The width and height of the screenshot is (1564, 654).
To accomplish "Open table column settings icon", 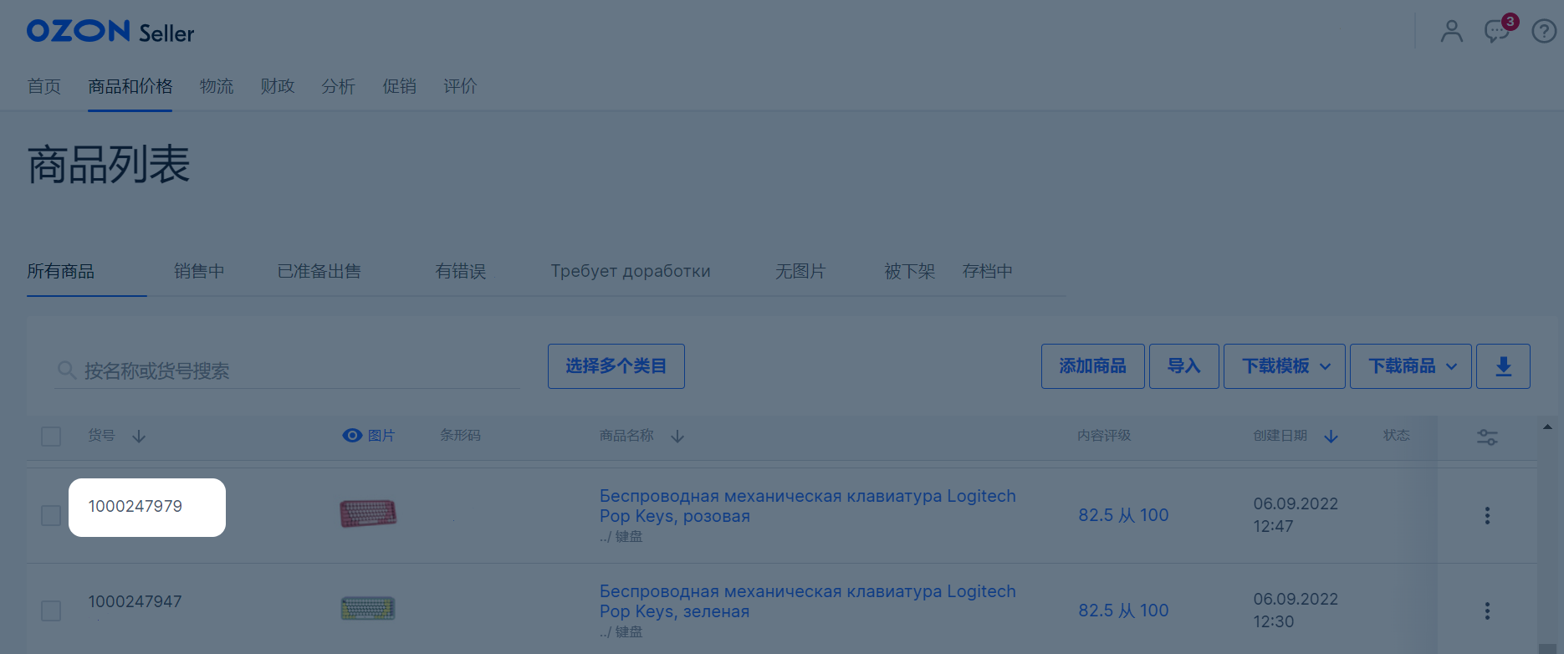I will click(1487, 437).
